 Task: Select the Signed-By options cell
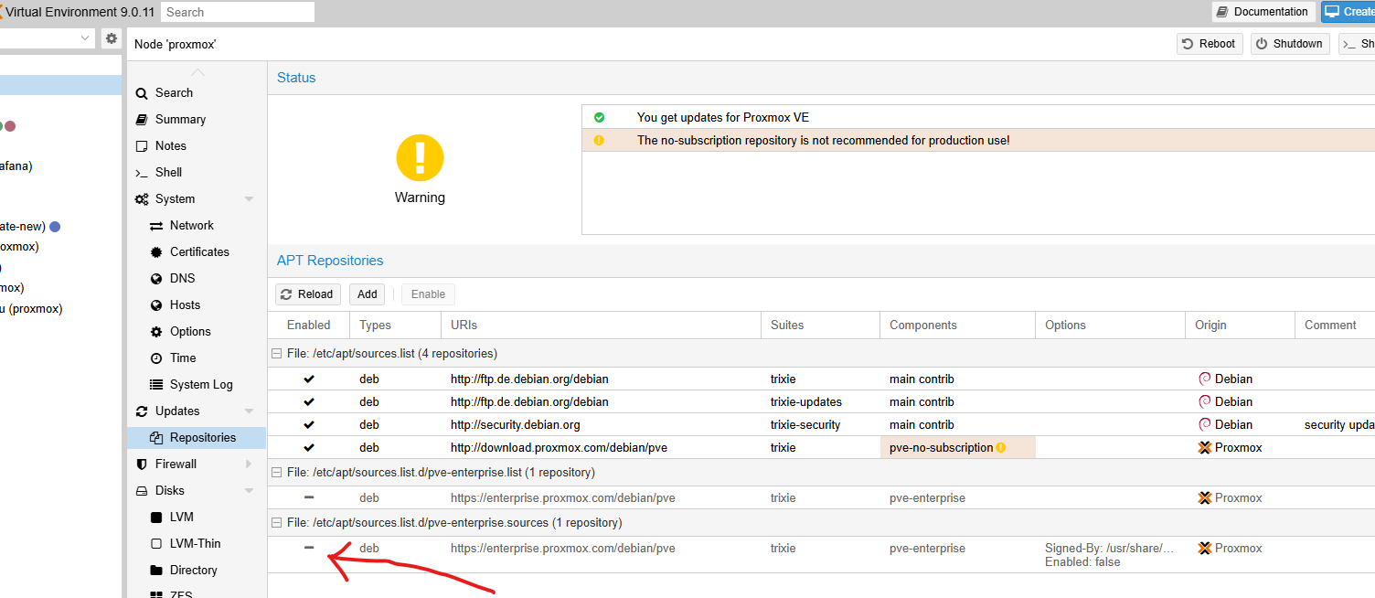tap(1111, 555)
